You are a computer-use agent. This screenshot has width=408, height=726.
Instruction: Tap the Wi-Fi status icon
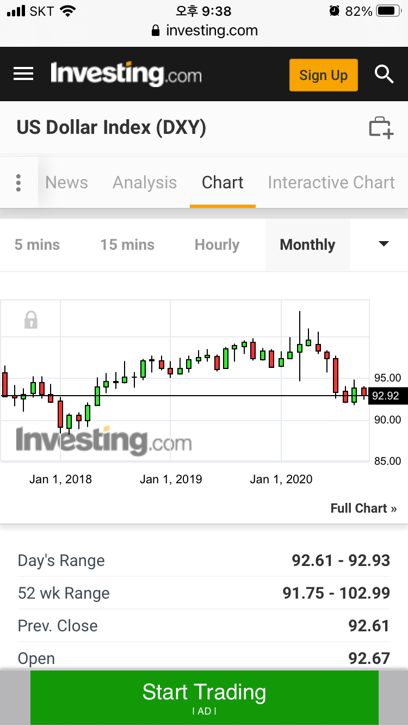pos(68,11)
